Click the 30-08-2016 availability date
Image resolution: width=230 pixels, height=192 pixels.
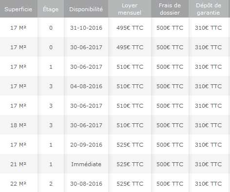(x=86, y=184)
